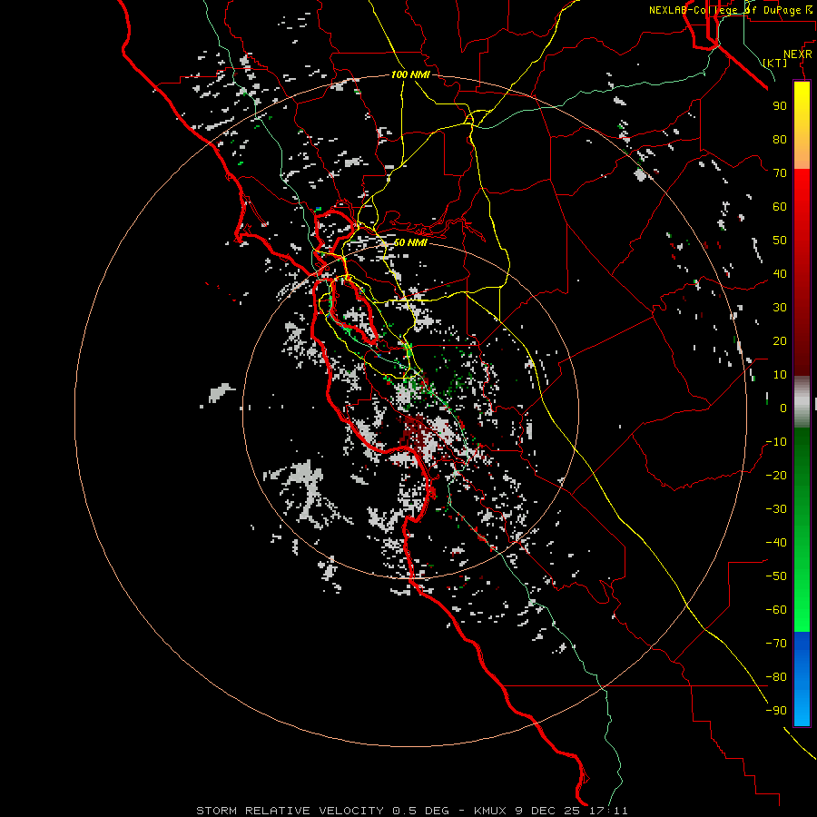The width and height of the screenshot is (817, 817).
Task: Click the '[KT]' units label above the scale
Action: tap(775, 63)
